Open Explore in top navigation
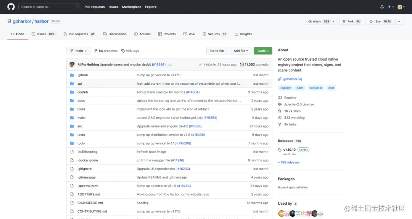The height and width of the screenshot is (219, 412). (x=151, y=7)
